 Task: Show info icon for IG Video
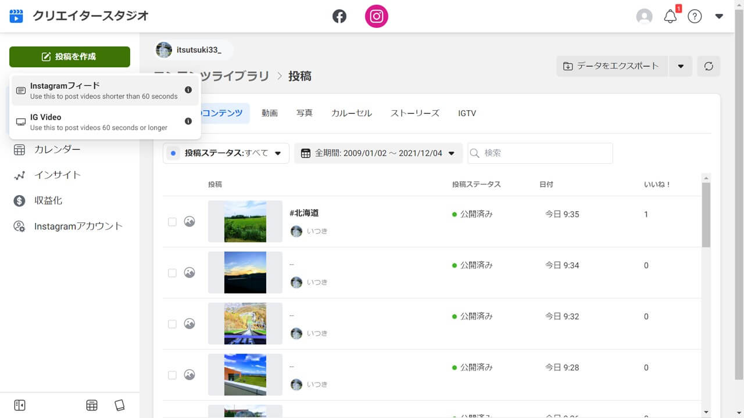(x=188, y=121)
